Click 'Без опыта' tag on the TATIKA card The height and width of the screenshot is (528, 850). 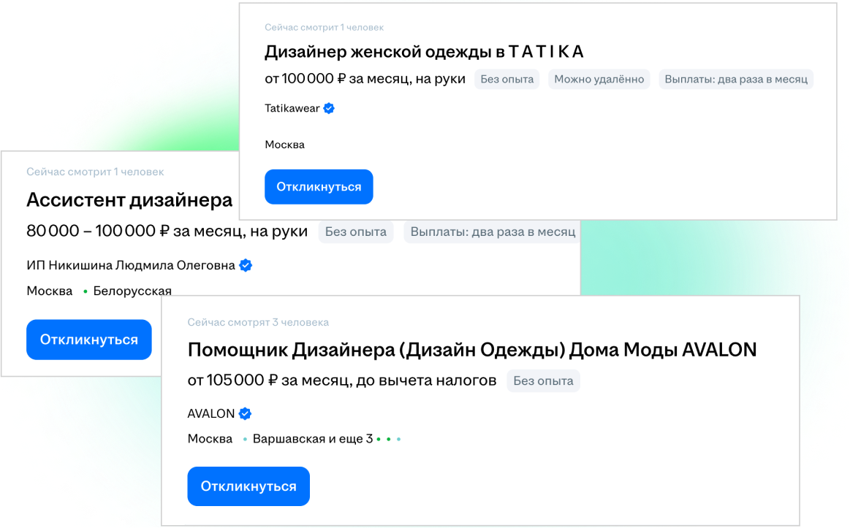[506, 80]
